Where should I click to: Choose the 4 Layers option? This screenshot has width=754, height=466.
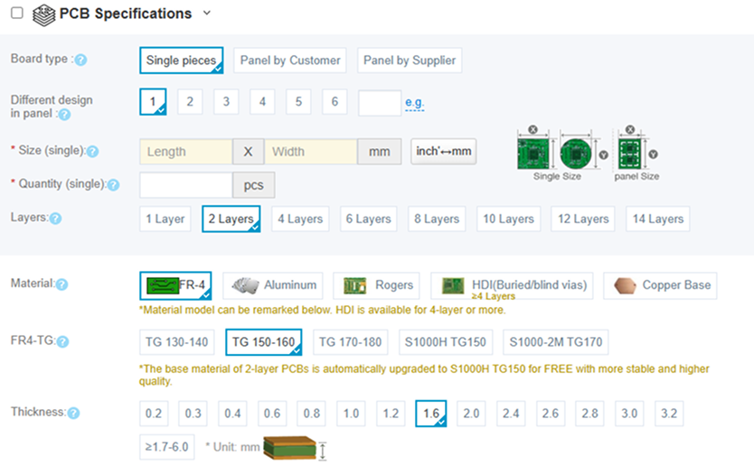[x=299, y=219]
